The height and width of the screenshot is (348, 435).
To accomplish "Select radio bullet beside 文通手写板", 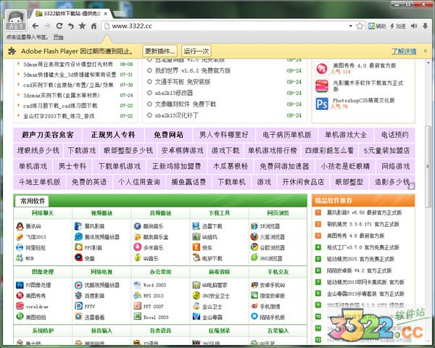I will click(149, 82).
